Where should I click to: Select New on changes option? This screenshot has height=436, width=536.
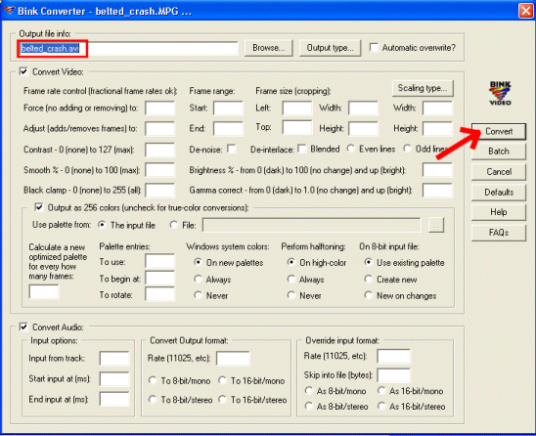click(x=368, y=295)
